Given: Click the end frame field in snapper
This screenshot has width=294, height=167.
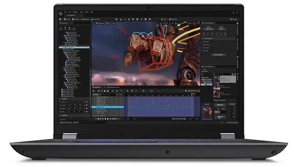Looking at the screenshot, I should tap(221, 34).
